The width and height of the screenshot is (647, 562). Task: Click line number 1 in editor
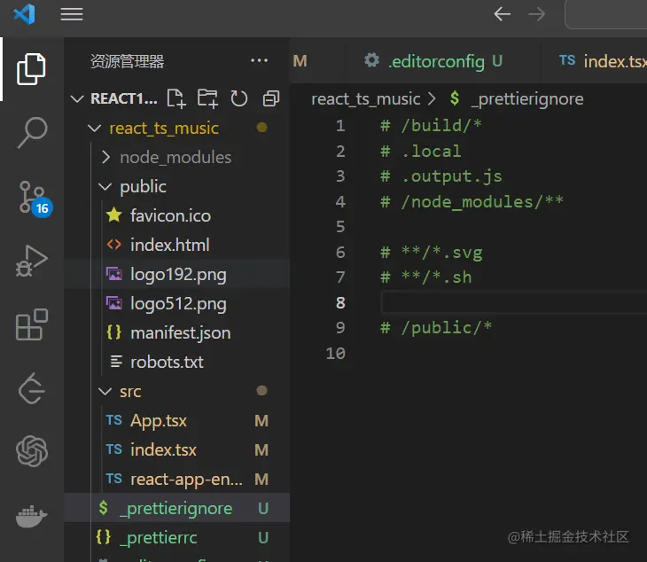[x=340, y=126]
